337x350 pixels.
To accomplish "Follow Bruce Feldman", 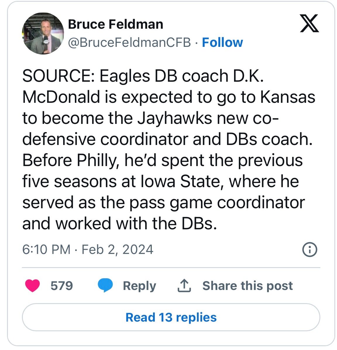I will [222, 42].
